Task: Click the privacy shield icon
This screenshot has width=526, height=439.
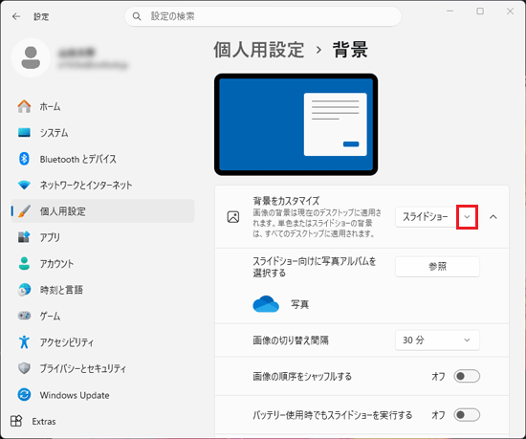Action: pos(24,368)
